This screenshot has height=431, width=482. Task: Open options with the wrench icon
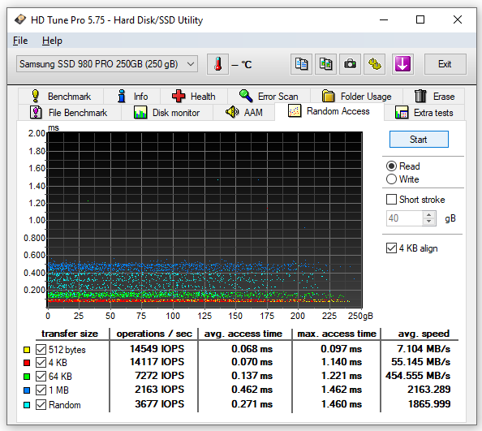[374, 64]
